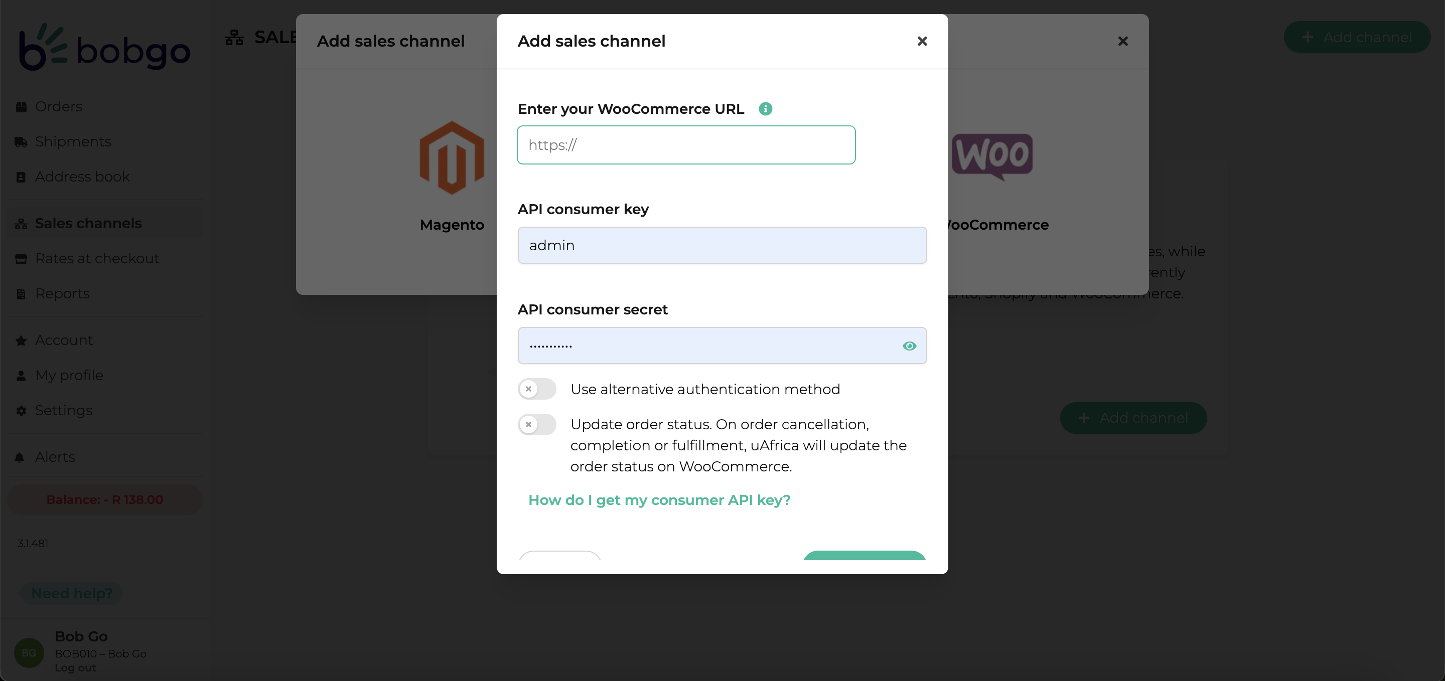The height and width of the screenshot is (681, 1445).
Task: Click the Settings gear icon
Action: (21, 411)
